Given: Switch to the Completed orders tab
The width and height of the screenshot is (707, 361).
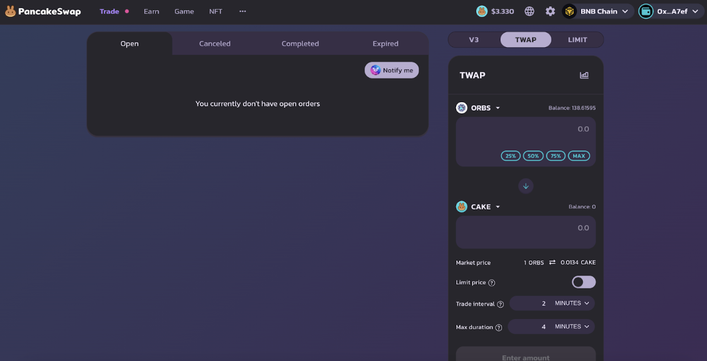Looking at the screenshot, I should point(300,43).
